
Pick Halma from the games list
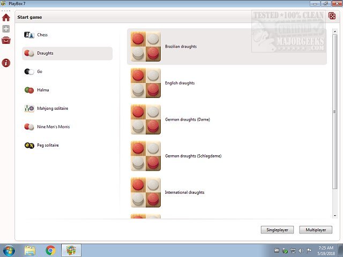pos(43,90)
